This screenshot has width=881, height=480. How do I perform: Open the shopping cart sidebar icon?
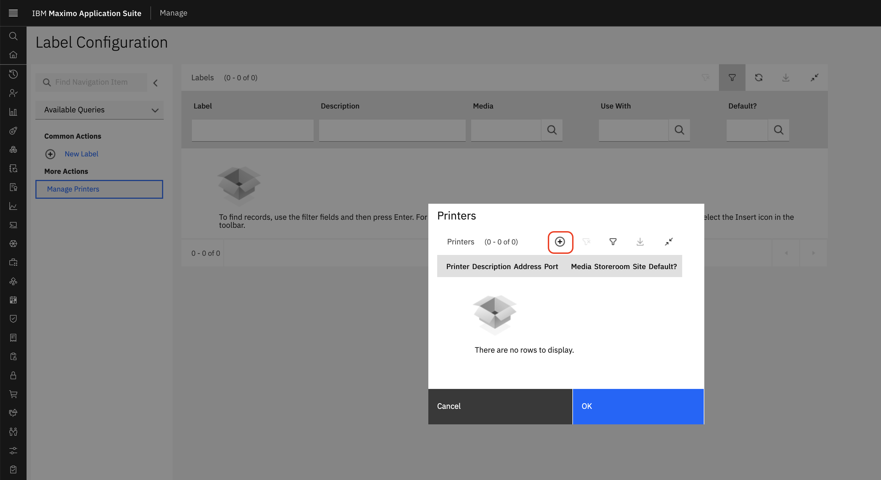[x=13, y=394]
